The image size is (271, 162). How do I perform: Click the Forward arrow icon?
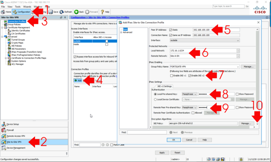(x=87, y=12)
